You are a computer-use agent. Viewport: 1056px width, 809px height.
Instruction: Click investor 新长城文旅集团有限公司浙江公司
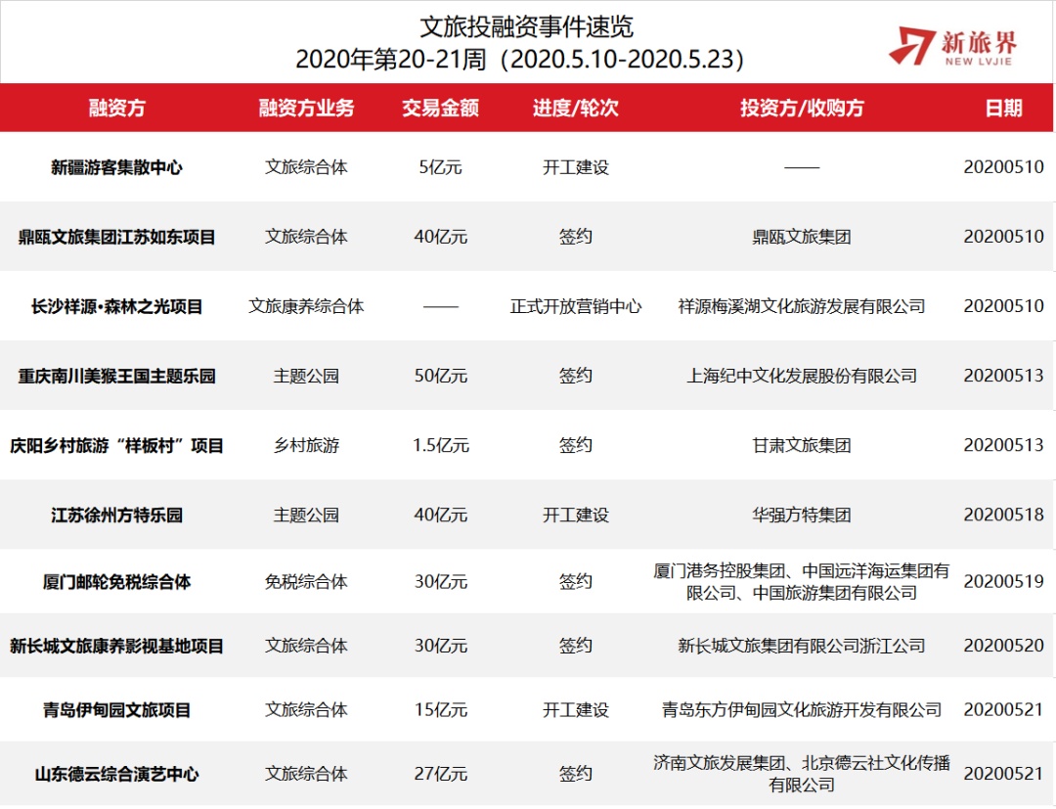coord(802,646)
